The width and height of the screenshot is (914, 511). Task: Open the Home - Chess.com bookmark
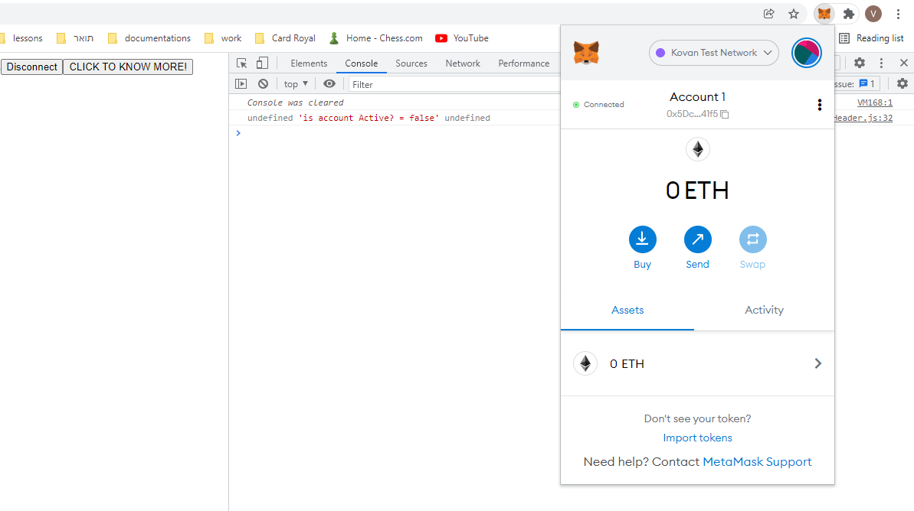click(x=375, y=37)
